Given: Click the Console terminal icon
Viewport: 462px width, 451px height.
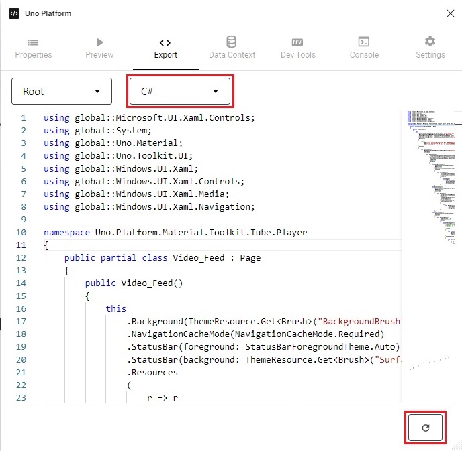Looking at the screenshot, I should [x=364, y=42].
